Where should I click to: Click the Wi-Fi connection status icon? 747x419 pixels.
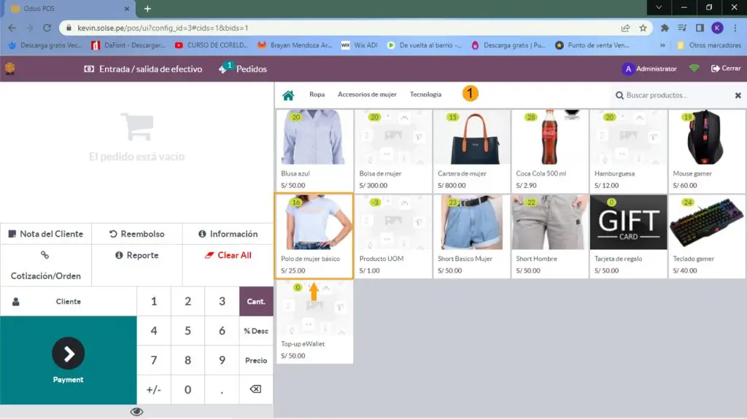coord(694,68)
